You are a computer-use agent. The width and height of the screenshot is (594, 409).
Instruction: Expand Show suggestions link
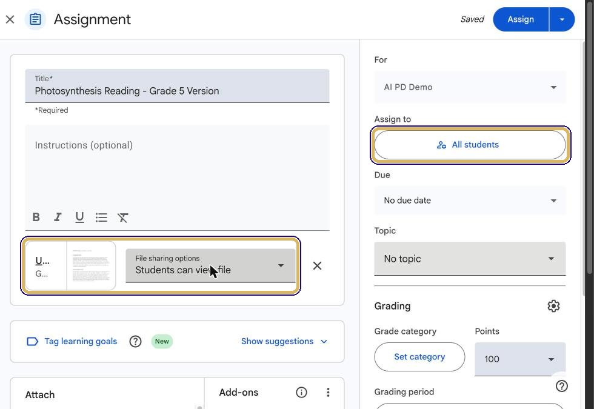click(x=284, y=341)
